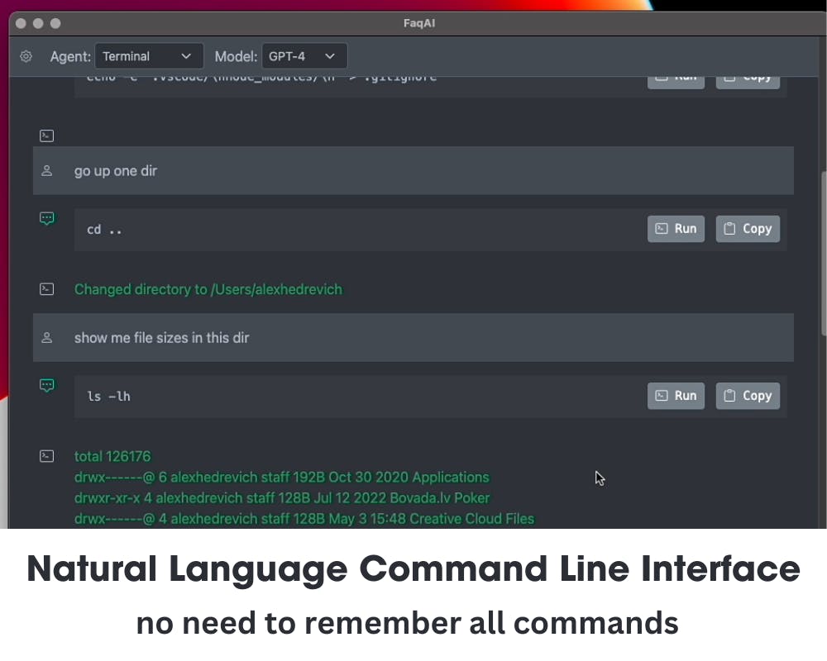
Task: Open settings via the gear icon
Action: pyautogui.click(x=26, y=56)
